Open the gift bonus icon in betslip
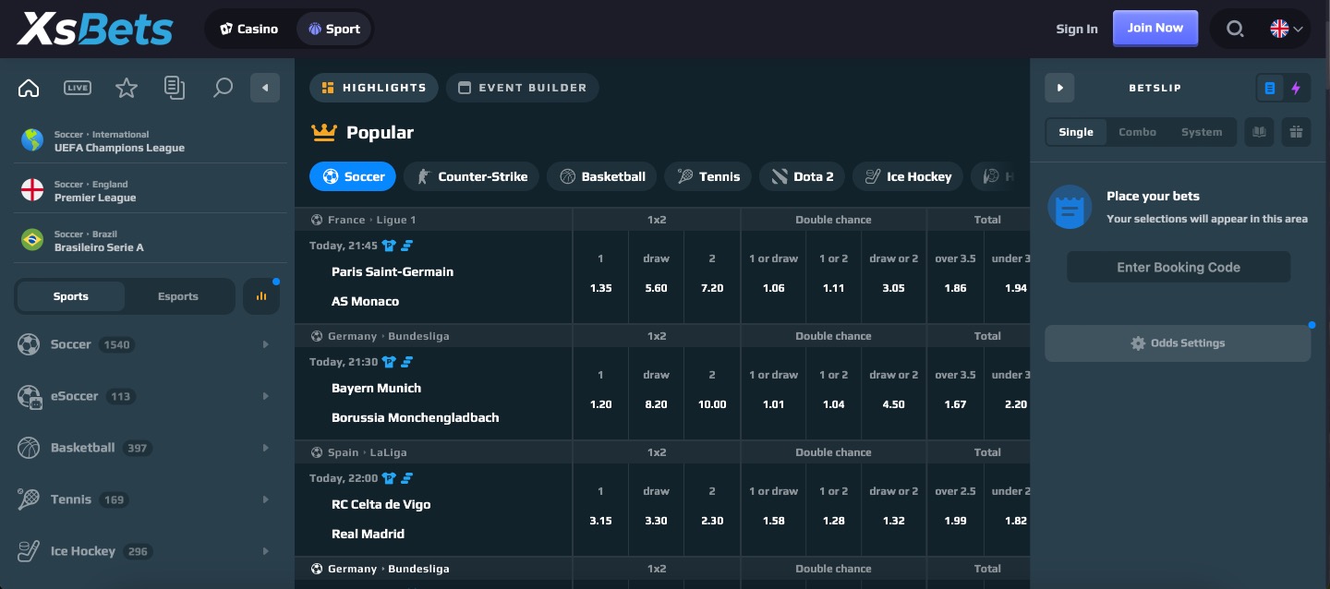The image size is (1330, 589). point(1296,132)
